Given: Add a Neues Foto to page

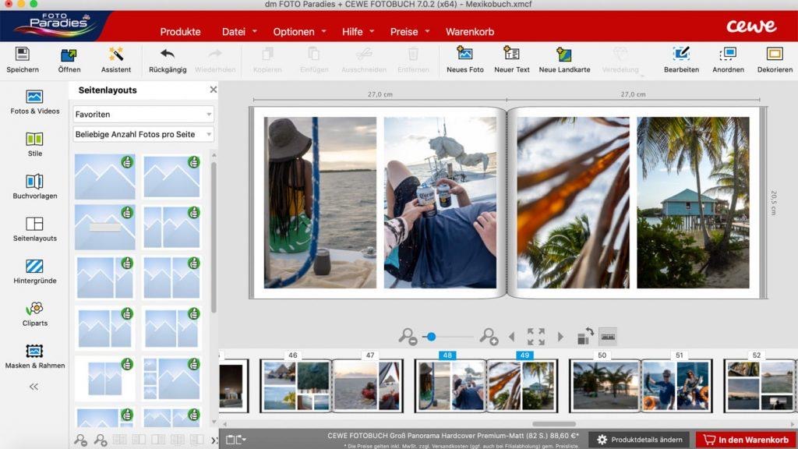Looking at the screenshot, I should click(464, 59).
